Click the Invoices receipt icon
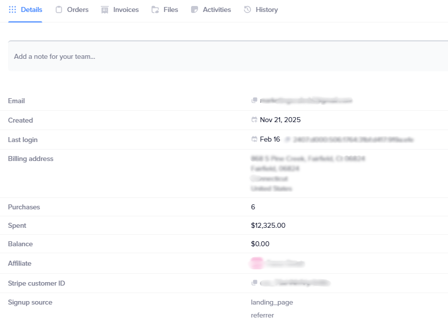448x325 pixels. [x=104, y=10]
